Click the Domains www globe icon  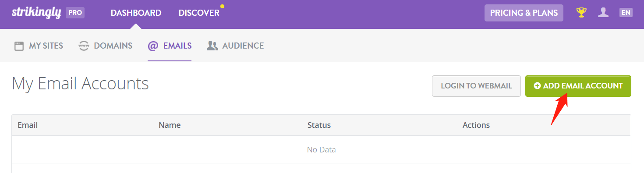point(84,46)
